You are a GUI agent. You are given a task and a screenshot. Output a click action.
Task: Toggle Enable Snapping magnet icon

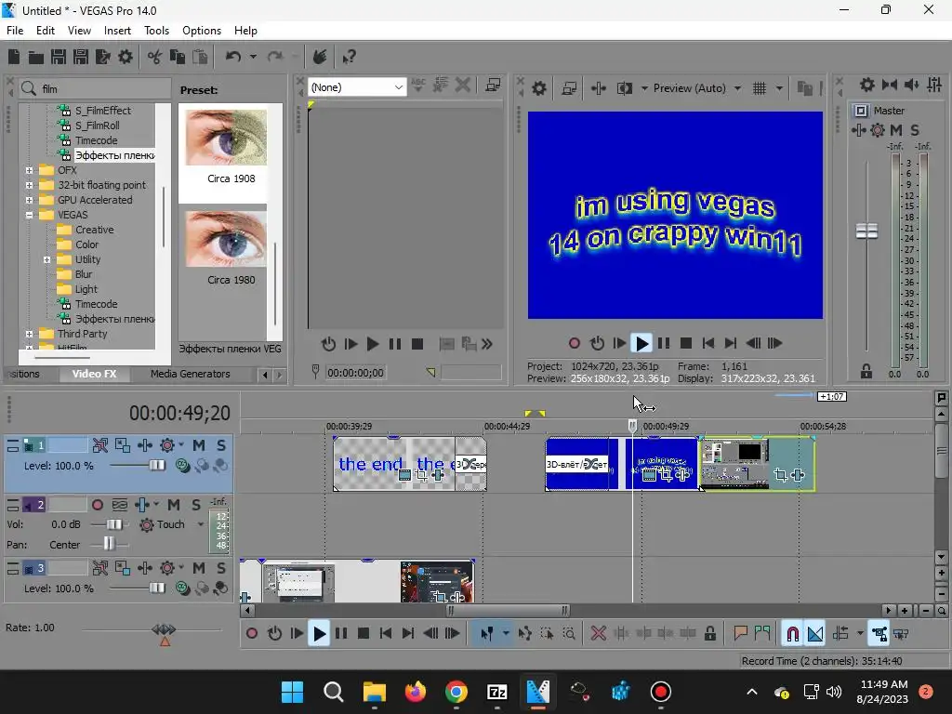click(x=792, y=634)
